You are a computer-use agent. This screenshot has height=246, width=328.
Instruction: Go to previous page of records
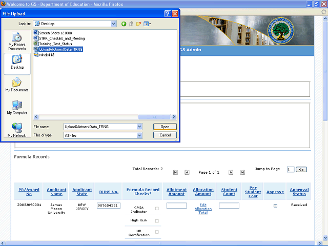(187, 172)
